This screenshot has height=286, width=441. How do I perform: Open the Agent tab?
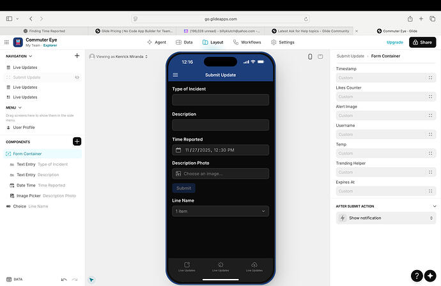[157, 42]
